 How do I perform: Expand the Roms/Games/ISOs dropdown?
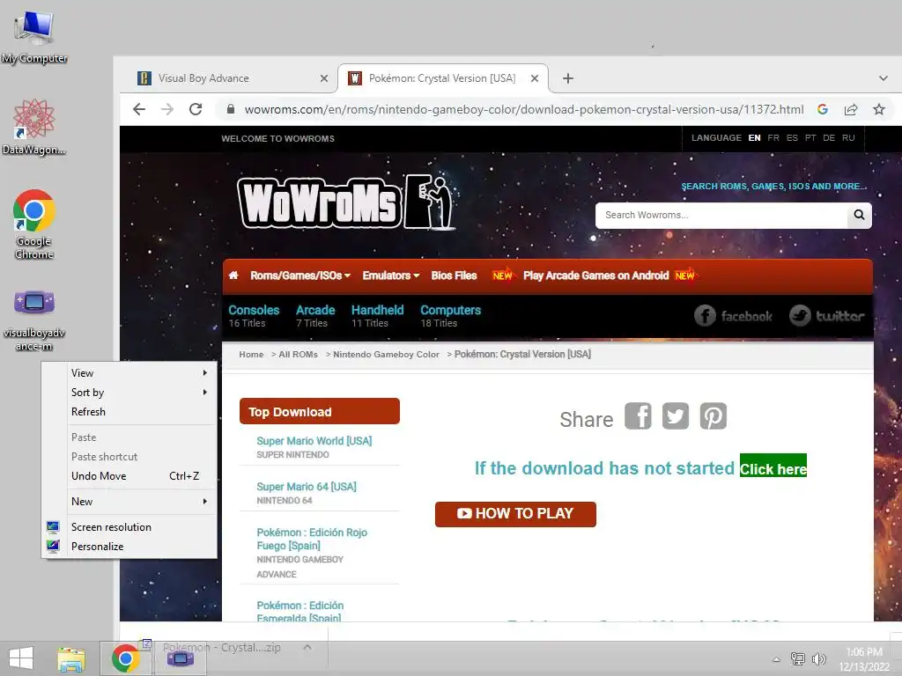coord(300,276)
